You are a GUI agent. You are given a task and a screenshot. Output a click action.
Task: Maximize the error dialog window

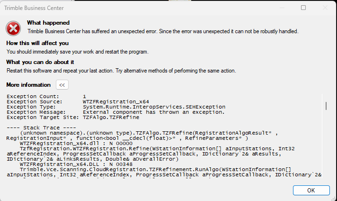[303, 8]
